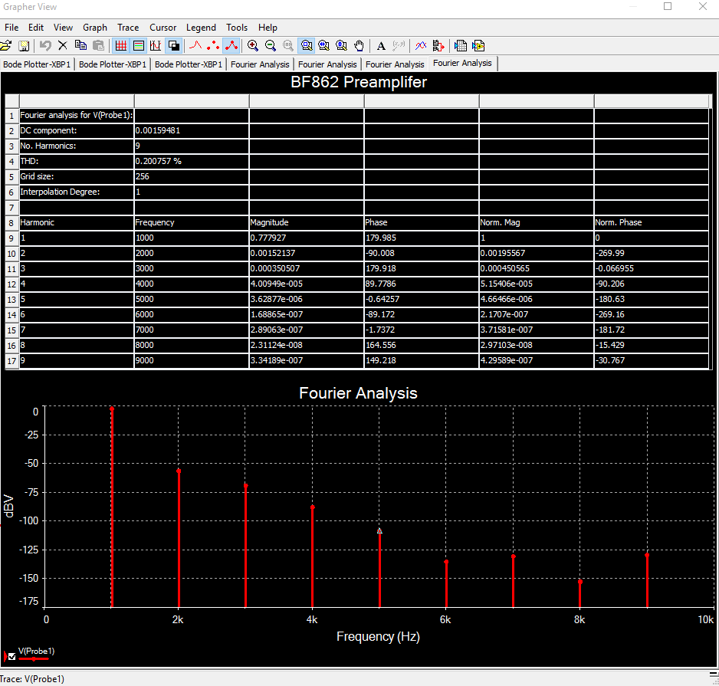Open the Edit menu
This screenshot has height=686, width=719.
36,28
